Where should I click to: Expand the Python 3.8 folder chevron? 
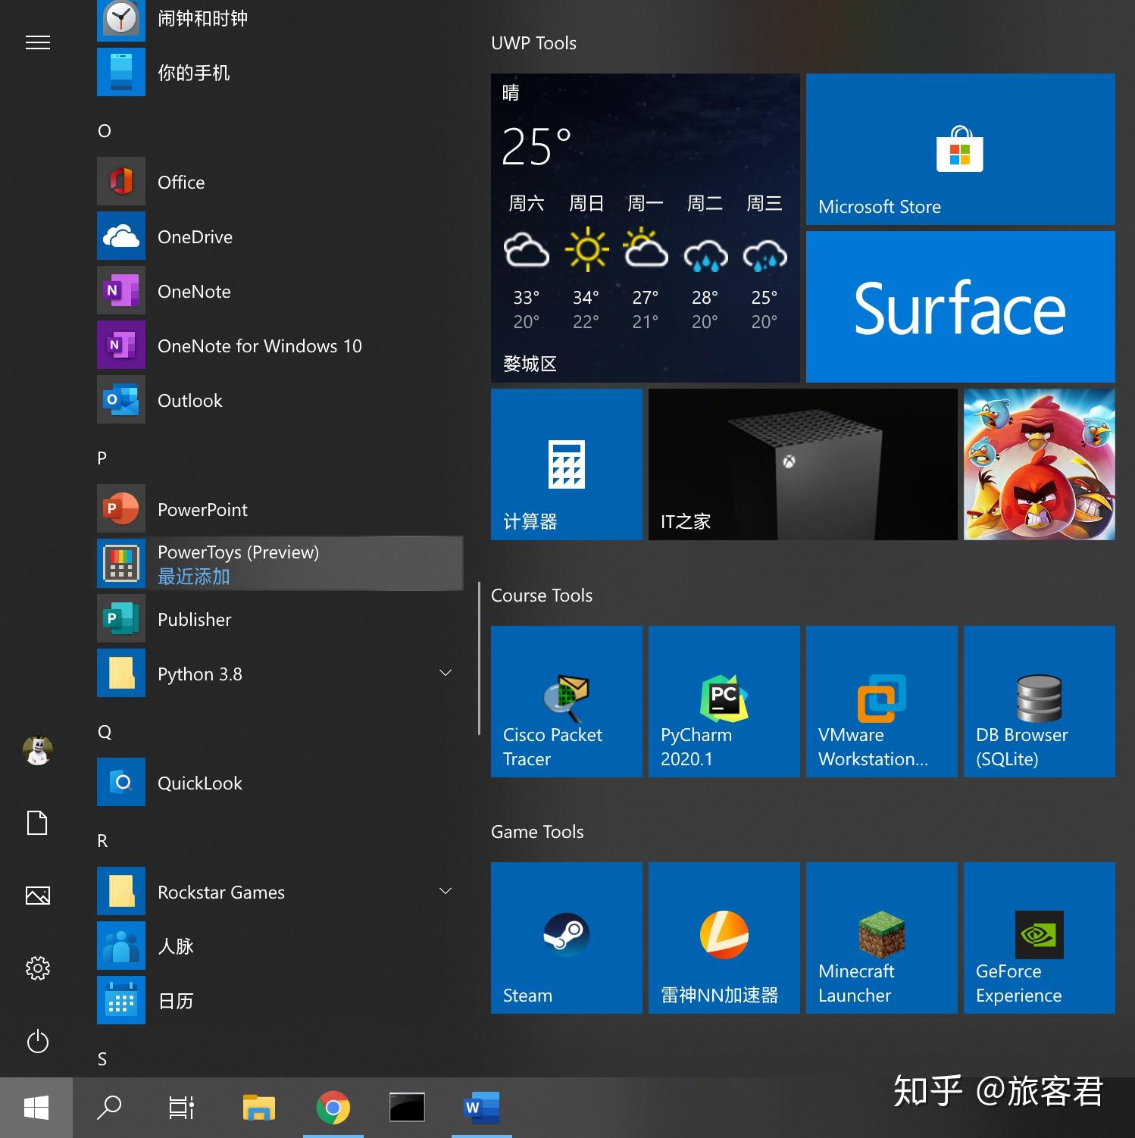[x=446, y=673]
